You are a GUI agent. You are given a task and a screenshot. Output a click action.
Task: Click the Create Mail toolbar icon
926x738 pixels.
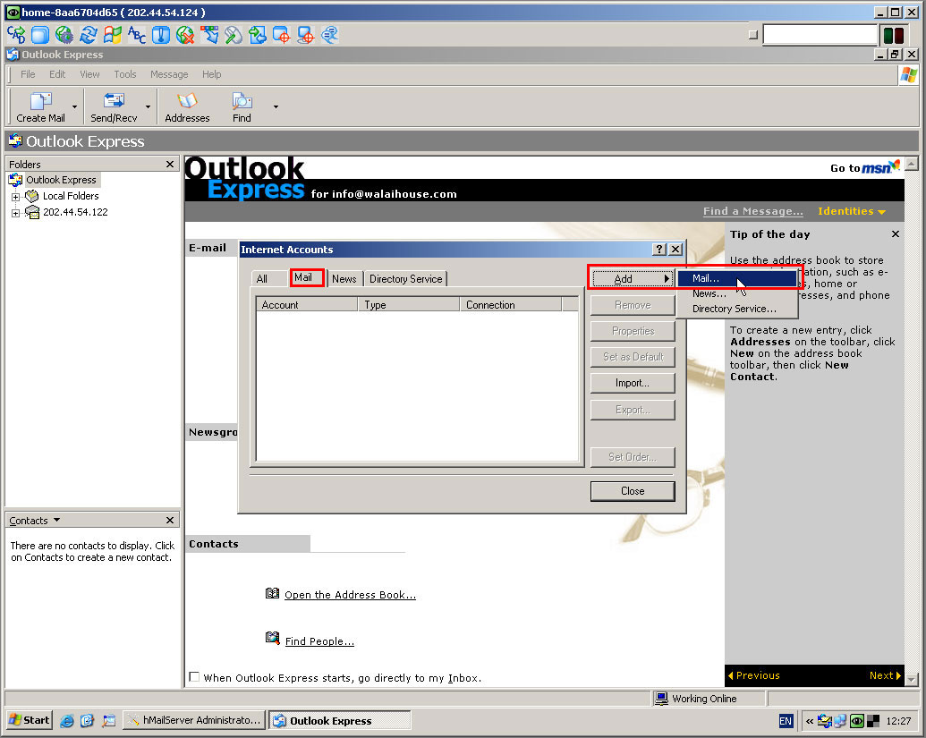point(41,101)
